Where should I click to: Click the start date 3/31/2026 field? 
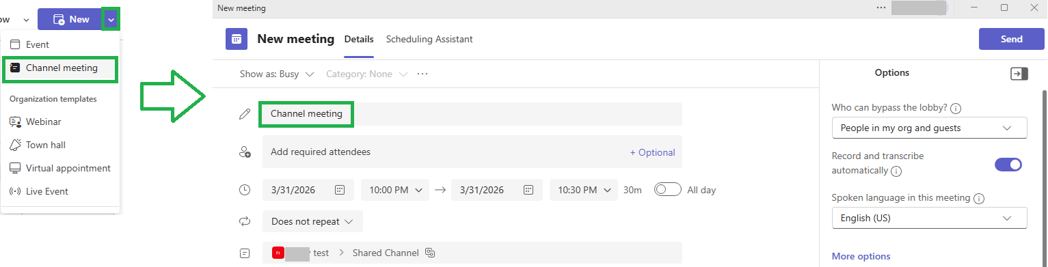[x=308, y=190]
